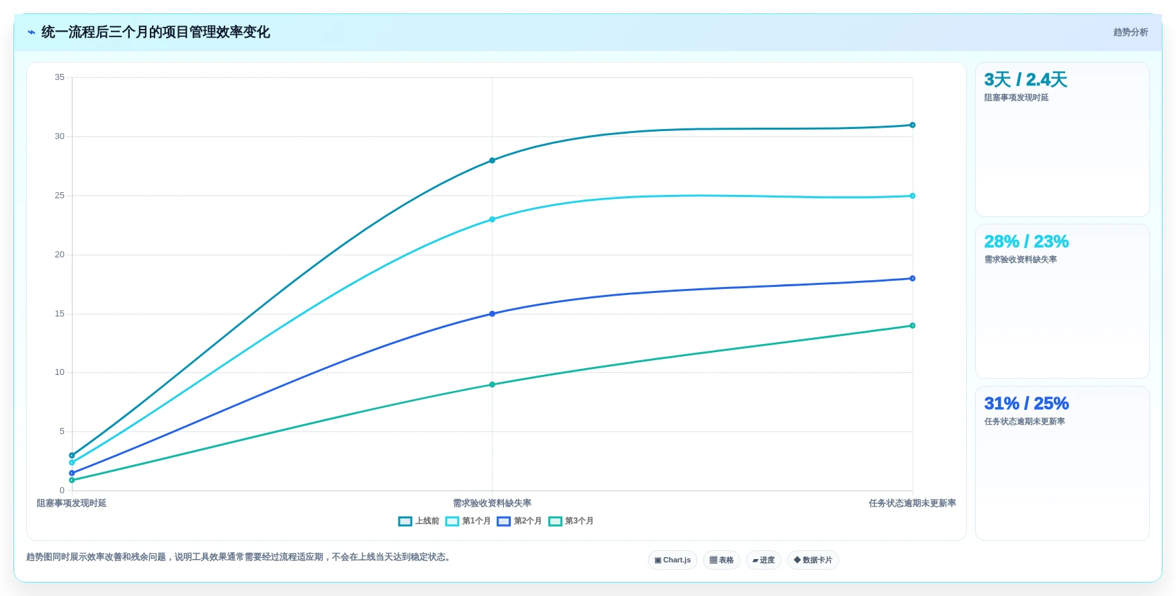Screen dimensions: 1176x596
Task: Click the chart title 统一流程后三个月的项目管理效率变化
Action: (x=156, y=32)
